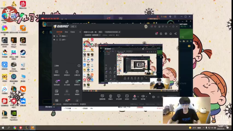Switch to the second scene tab
Viewport: 233px width, 131px height.
tap(66, 32)
